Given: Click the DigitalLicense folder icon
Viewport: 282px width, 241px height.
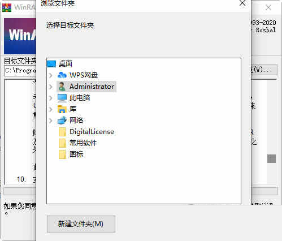Looking at the screenshot, I should tap(62, 132).
